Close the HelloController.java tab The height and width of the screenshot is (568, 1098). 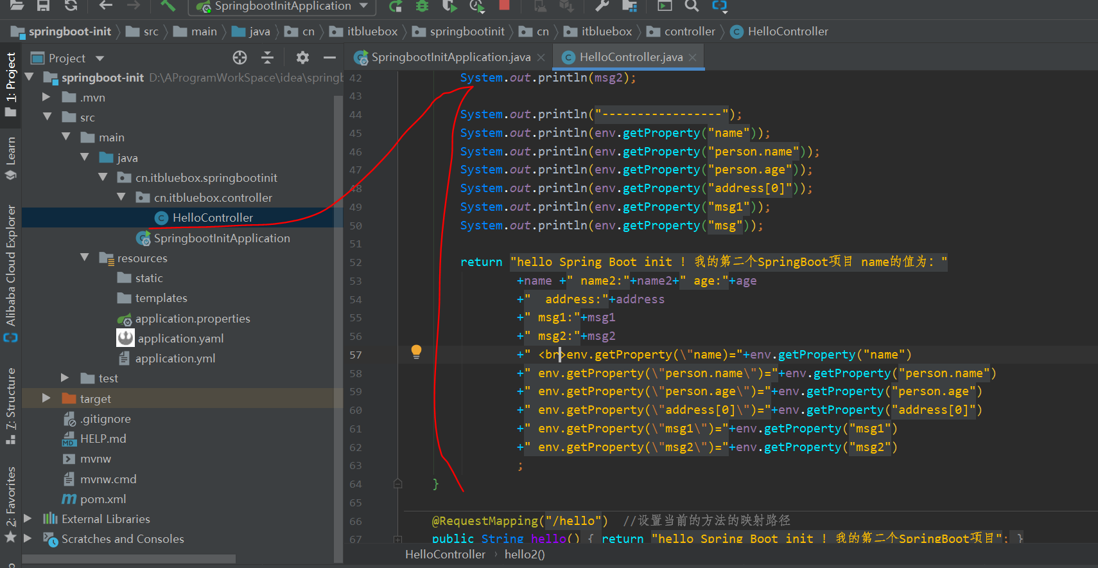click(693, 57)
